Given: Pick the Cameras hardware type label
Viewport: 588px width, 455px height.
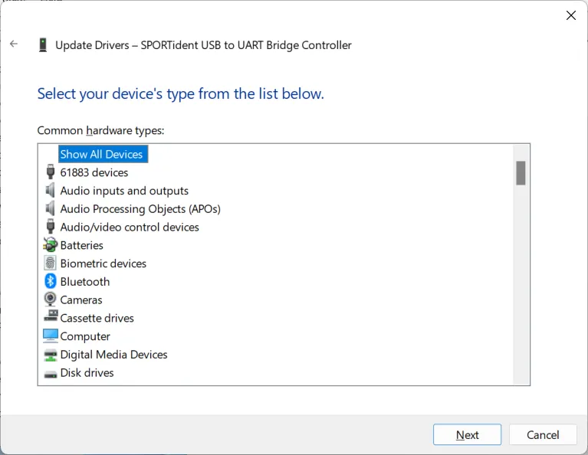Looking at the screenshot, I should (x=81, y=300).
